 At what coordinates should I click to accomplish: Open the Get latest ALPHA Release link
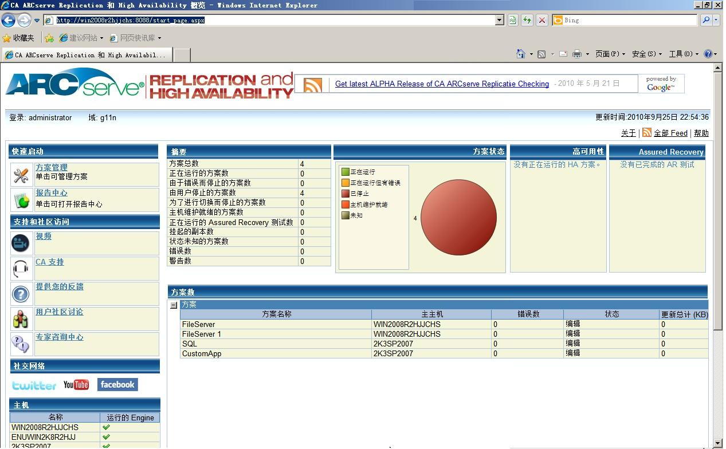point(441,84)
